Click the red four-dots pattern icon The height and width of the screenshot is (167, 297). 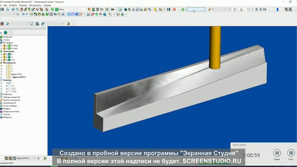[x=81, y=14]
